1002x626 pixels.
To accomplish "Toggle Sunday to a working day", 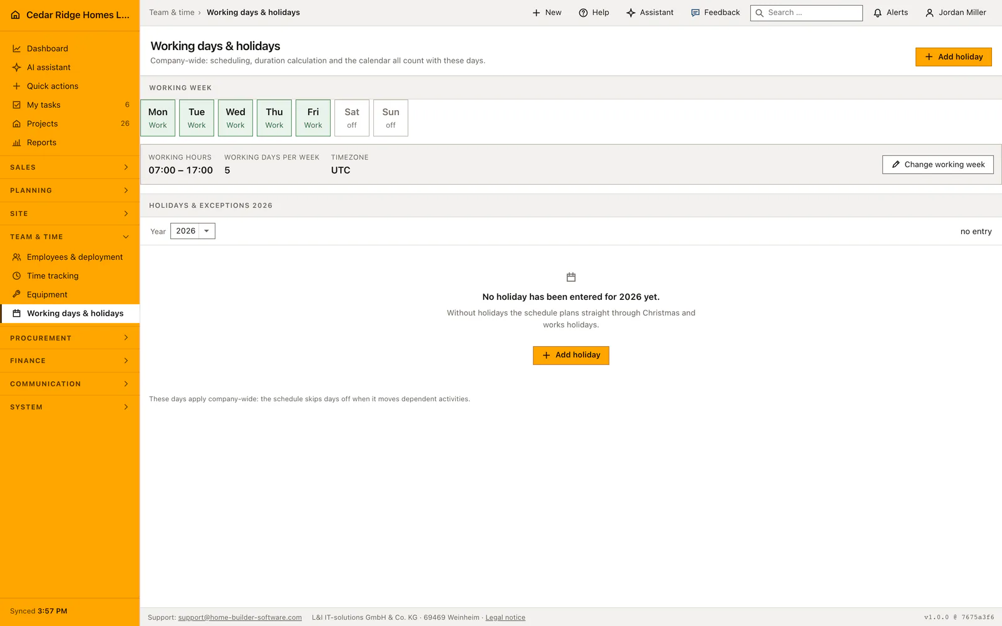I will click(391, 118).
